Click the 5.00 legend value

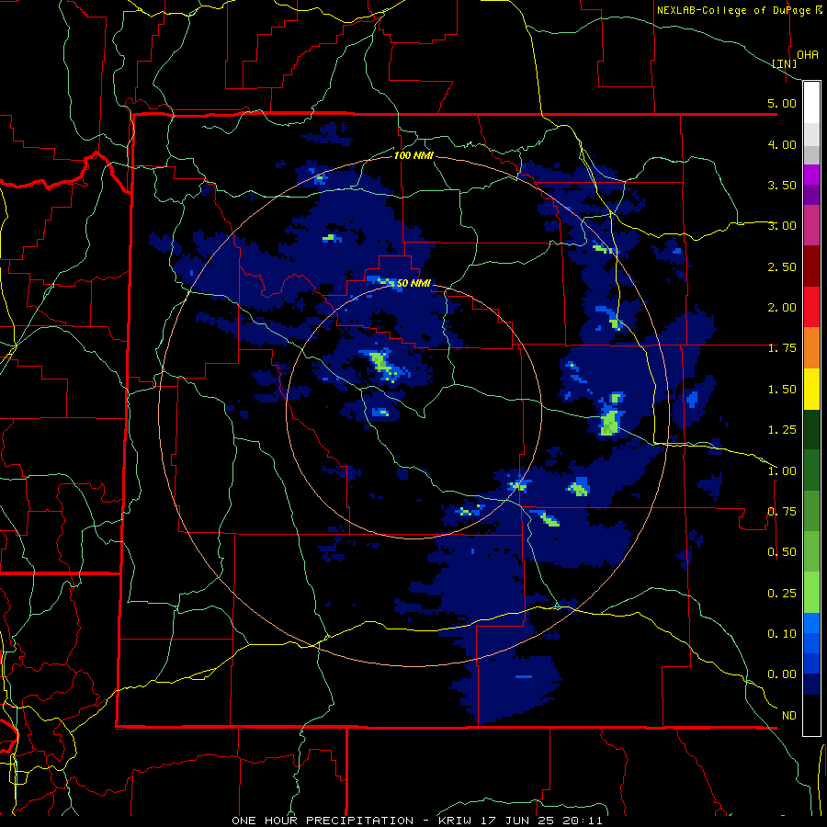point(782,103)
